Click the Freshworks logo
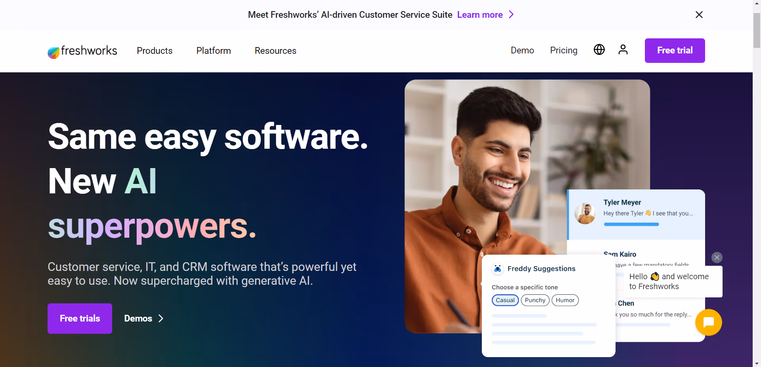This screenshot has height=367, width=761. point(82,51)
